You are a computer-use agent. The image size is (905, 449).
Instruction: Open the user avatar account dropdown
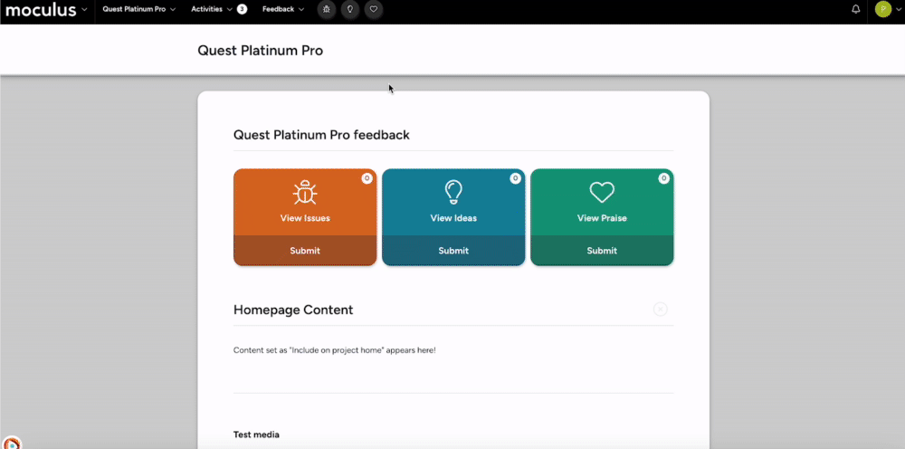[888, 9]
